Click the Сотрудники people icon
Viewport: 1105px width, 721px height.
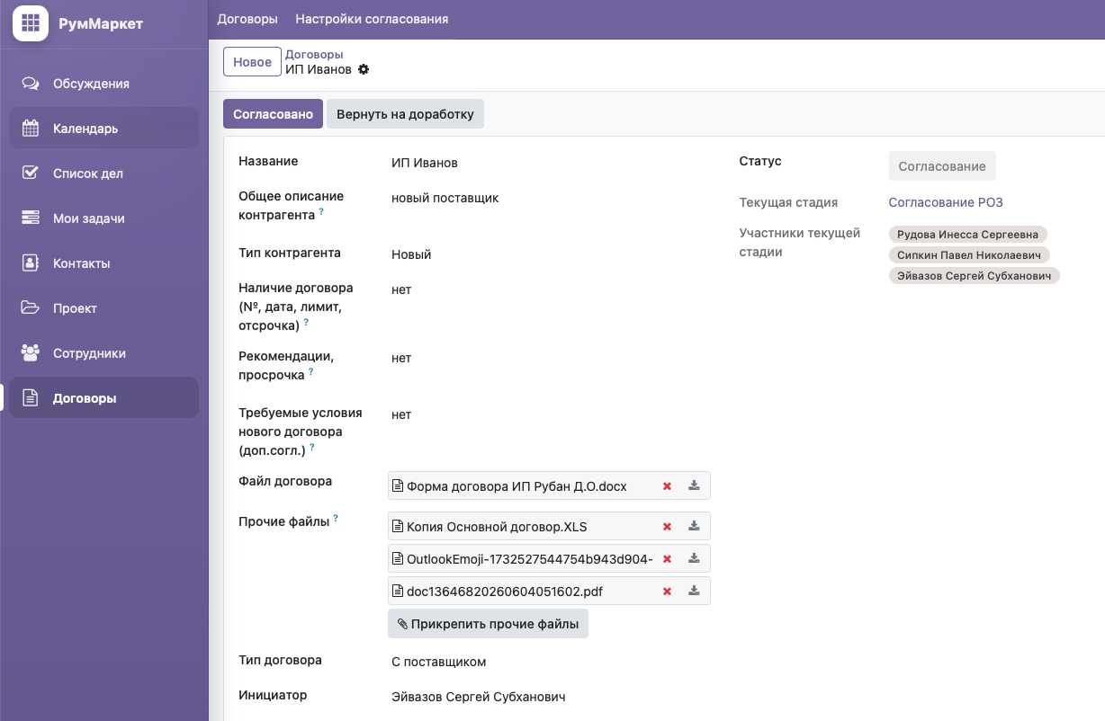[x=31, y=353]
